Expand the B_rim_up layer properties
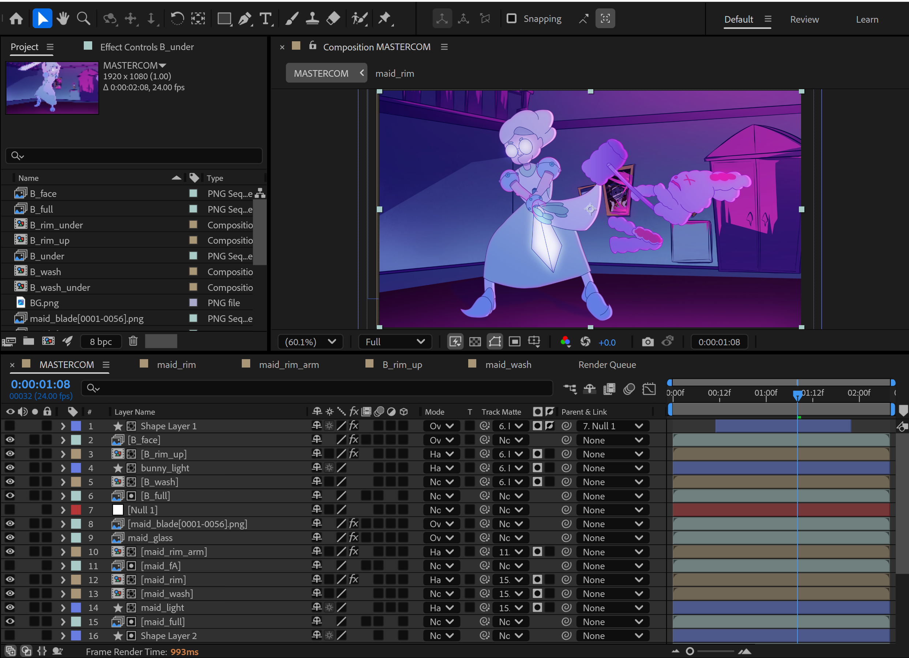This screenshot has width=909, height=658. [63, 454]
